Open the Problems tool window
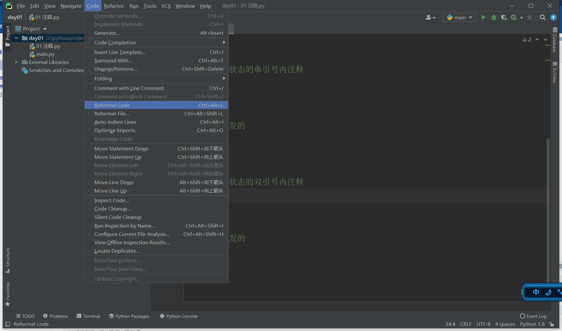Screen dimensions: 562x331 pos(56,316)
